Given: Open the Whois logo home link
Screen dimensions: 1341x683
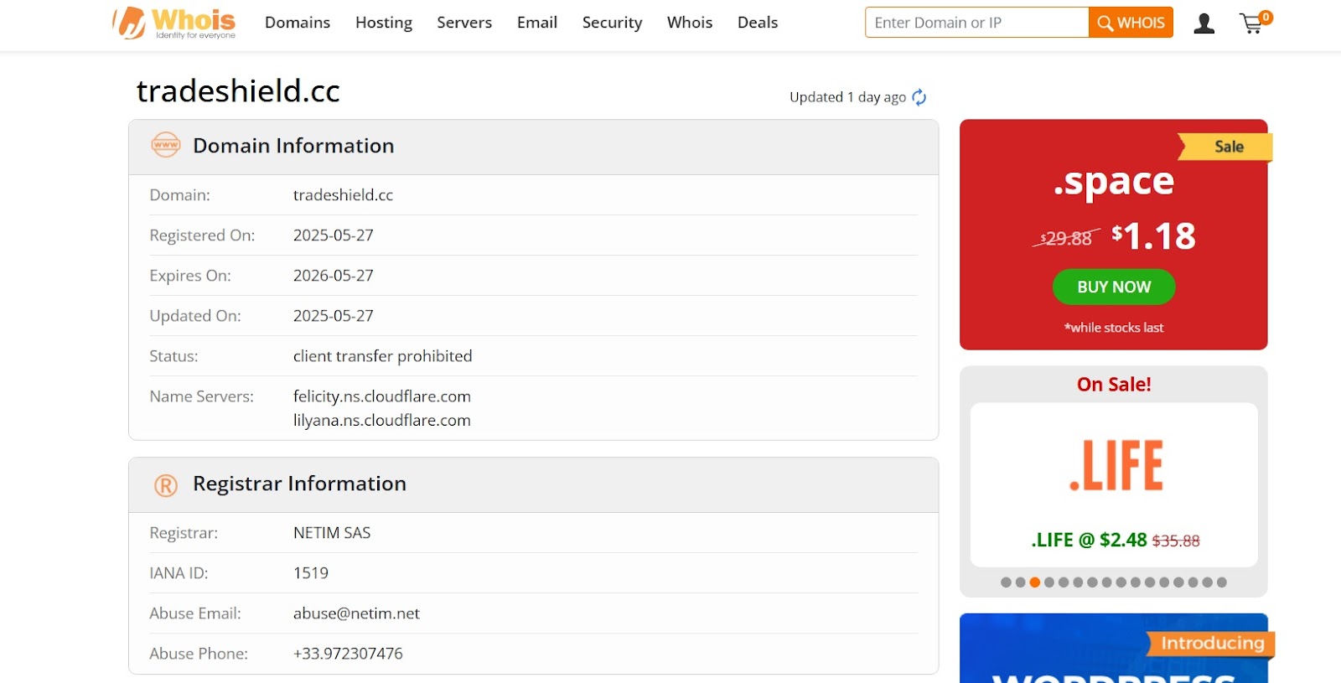Looking at the screenshot, I should (x=174, y=23).
